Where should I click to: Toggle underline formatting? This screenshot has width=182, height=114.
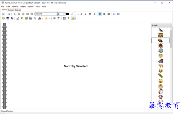coord(90,14)
